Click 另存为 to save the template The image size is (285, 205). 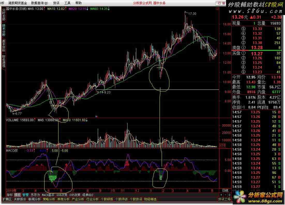pyautogui.click(x=35, y=195)
